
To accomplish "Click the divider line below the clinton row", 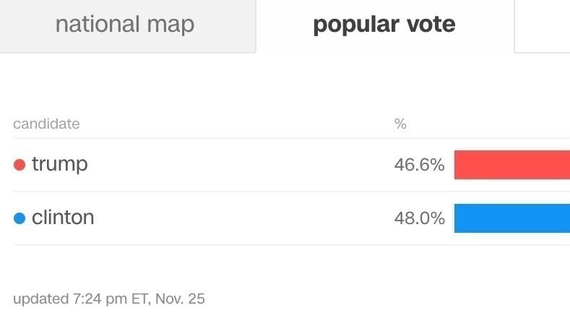I will point(292,245).
